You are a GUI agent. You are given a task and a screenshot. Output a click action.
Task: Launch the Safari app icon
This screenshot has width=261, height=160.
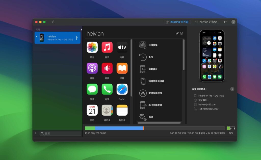pos(122,89)
